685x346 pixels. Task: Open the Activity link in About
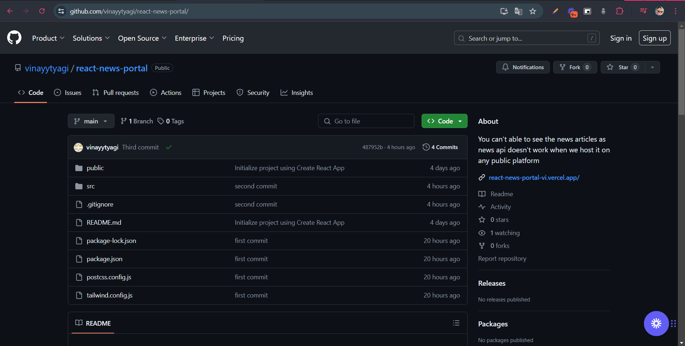[x=495, y=207]
